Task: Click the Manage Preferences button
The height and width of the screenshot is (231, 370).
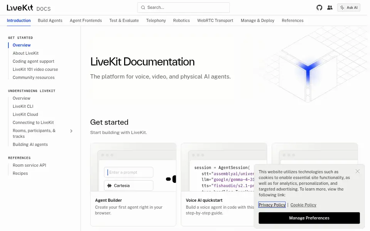Action: [x=309, y=218]
